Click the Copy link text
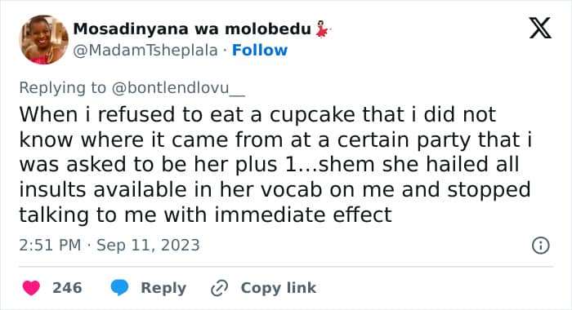572x310 pixels. coord(279,288)
